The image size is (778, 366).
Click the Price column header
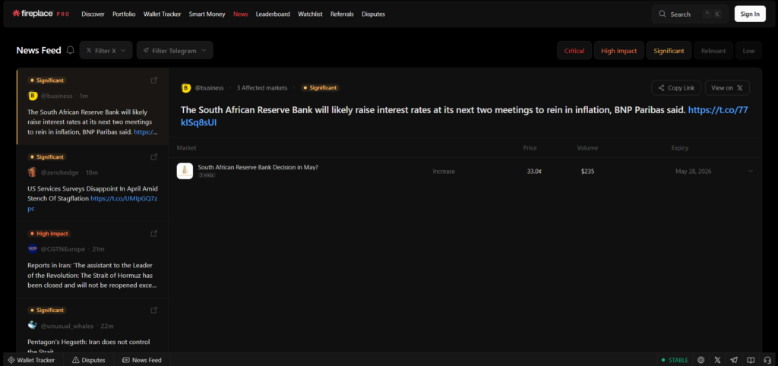pyautogui.click(x=530, y=148)
